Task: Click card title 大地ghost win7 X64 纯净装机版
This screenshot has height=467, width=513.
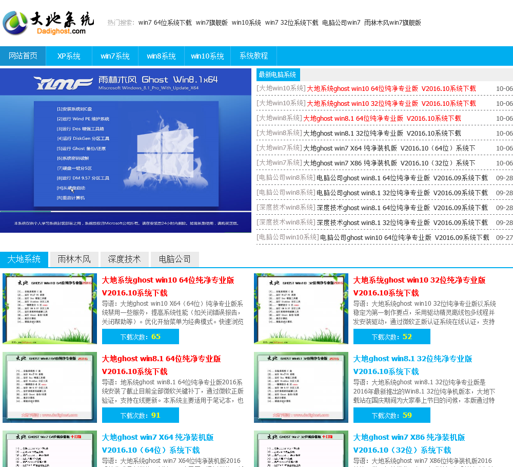Action: (157, 444)
